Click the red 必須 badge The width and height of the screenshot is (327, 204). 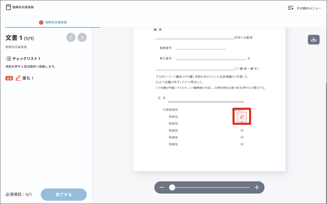(9, 78)
